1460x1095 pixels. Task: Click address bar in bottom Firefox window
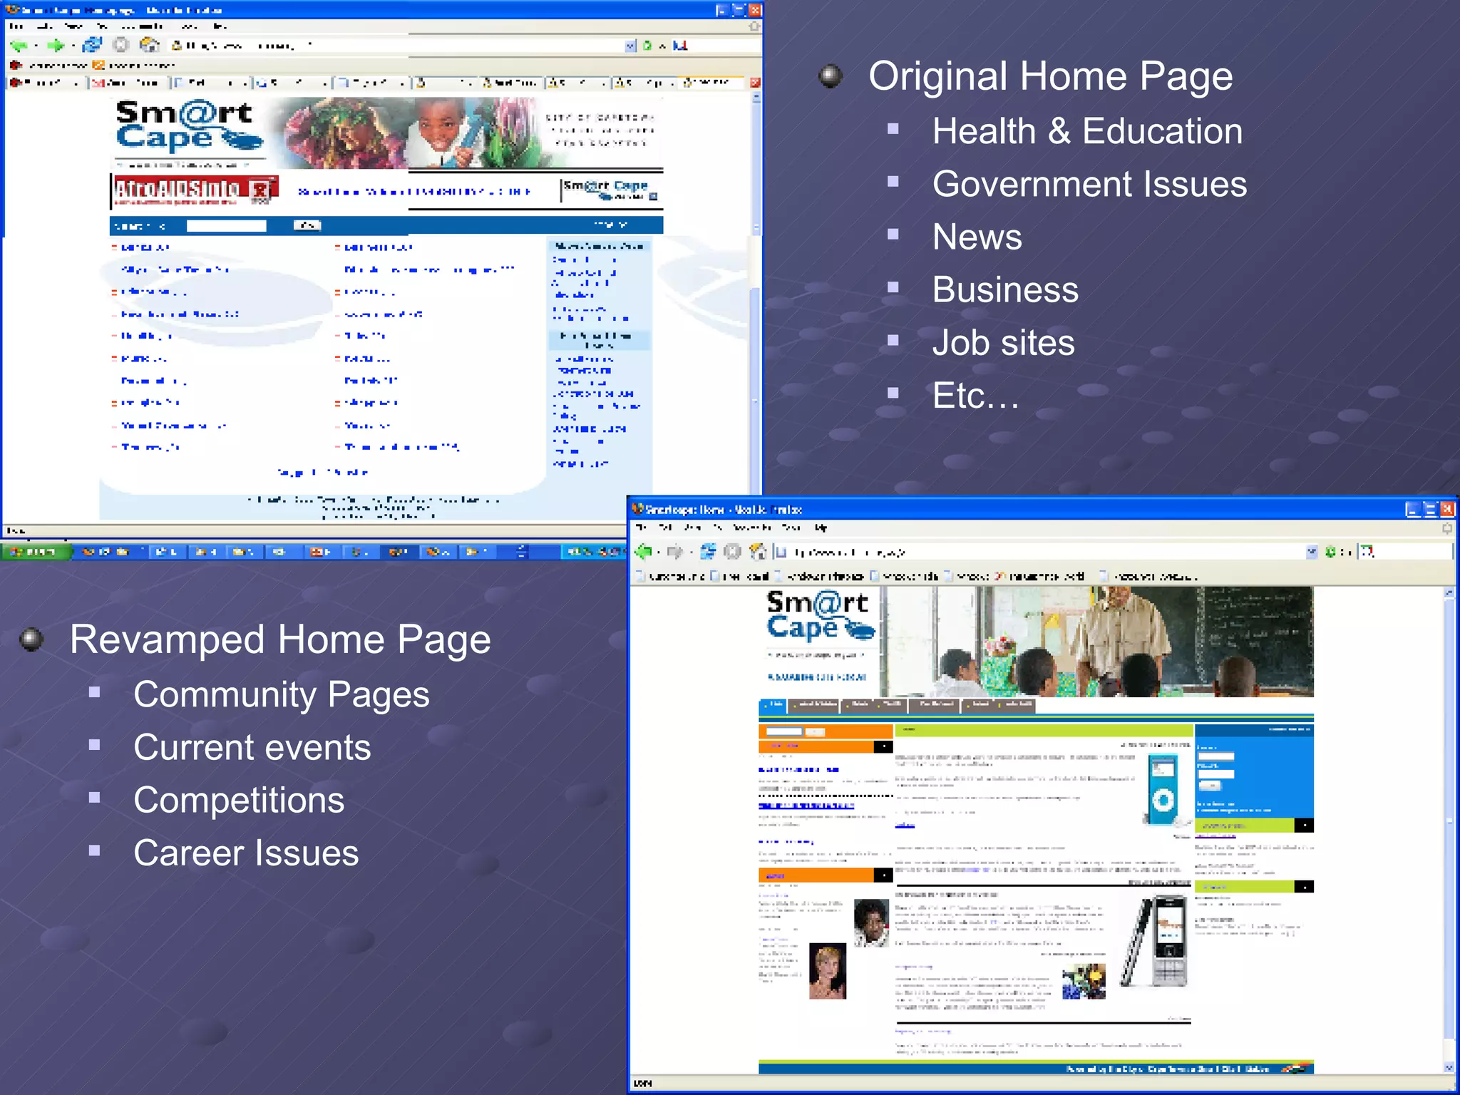(1047, 552)
